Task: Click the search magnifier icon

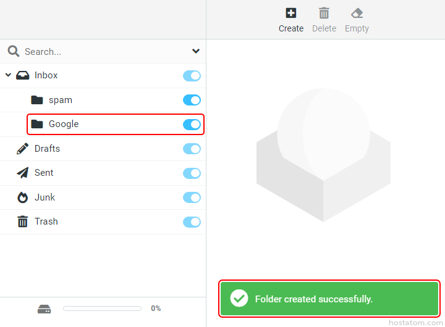Action: (x=14, y=51)
